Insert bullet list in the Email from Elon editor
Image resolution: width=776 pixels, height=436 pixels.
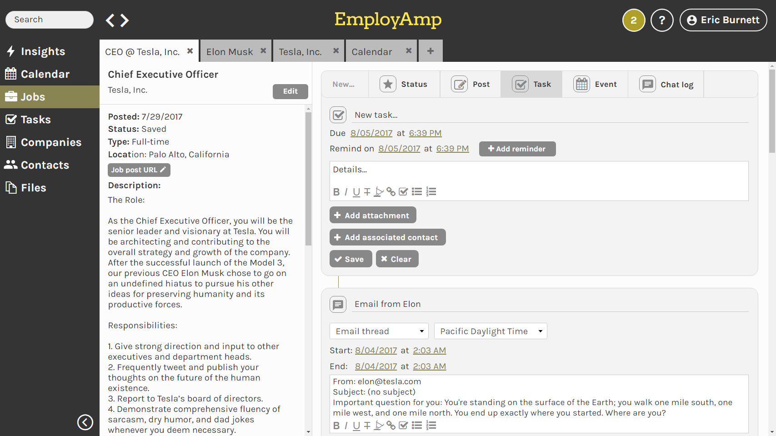[x=417, y=426]
